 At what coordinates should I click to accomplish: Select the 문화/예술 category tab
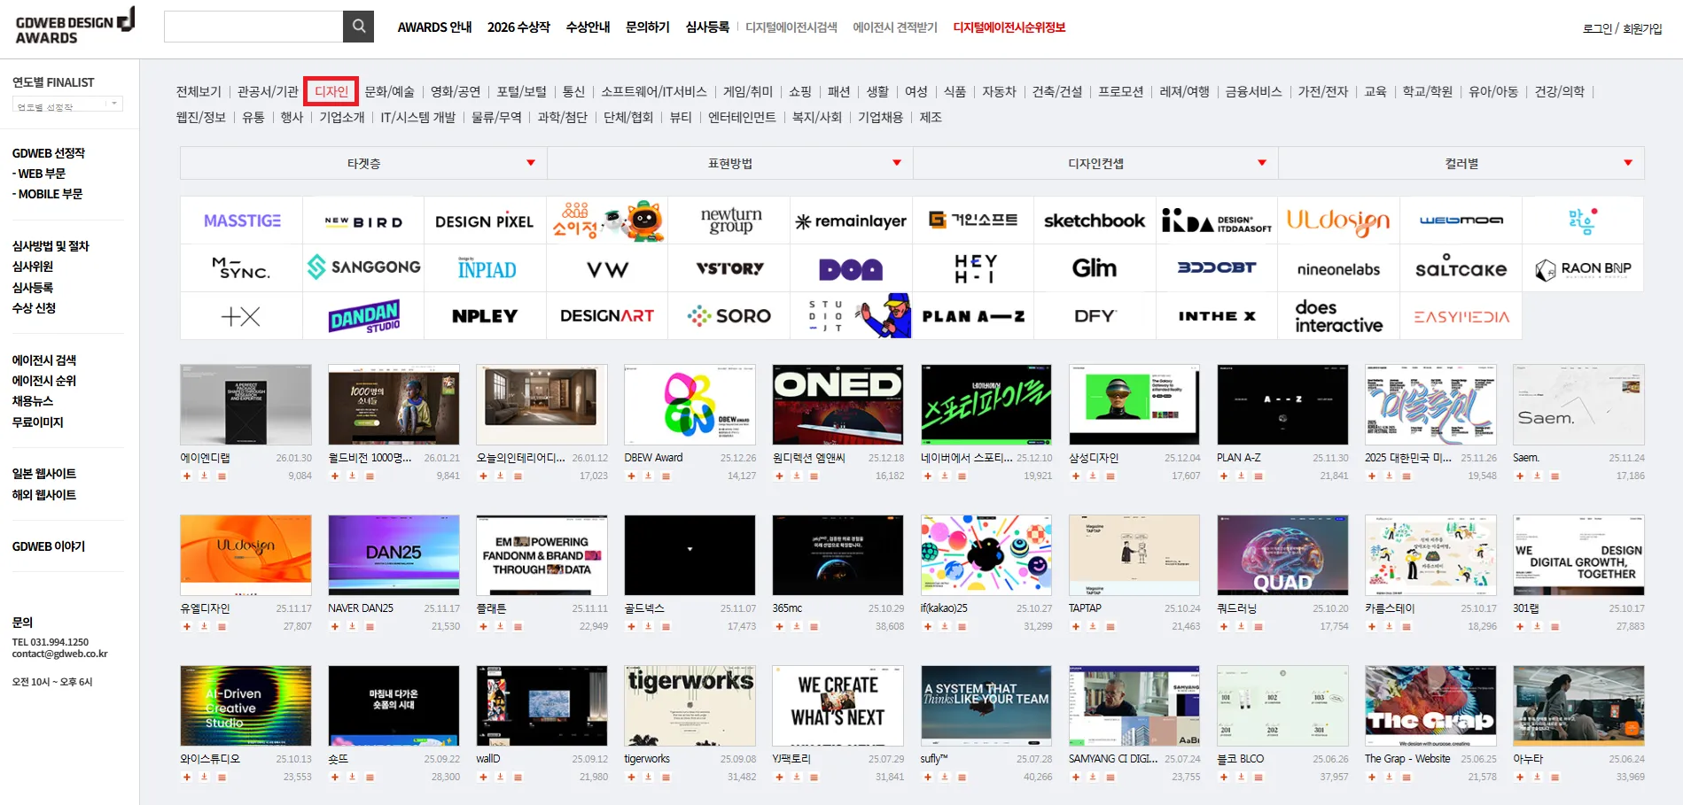[390, 91]
